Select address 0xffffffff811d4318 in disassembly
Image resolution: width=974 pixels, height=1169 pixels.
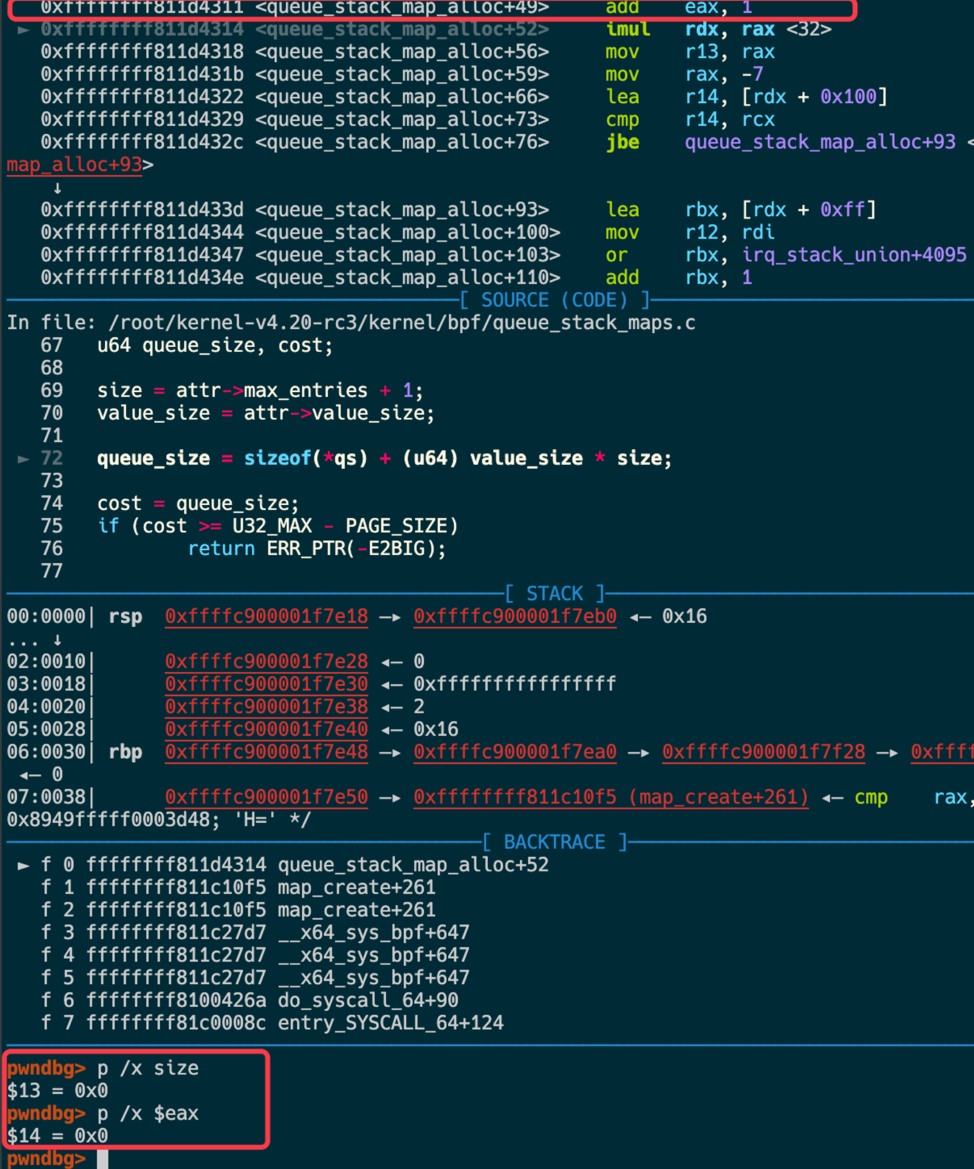pyautogui.click(x=142, y=52)
